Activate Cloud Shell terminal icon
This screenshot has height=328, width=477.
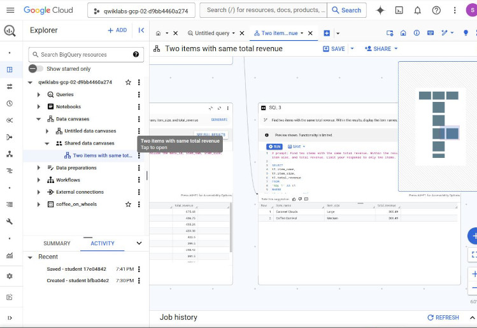[x=399, y=10]
